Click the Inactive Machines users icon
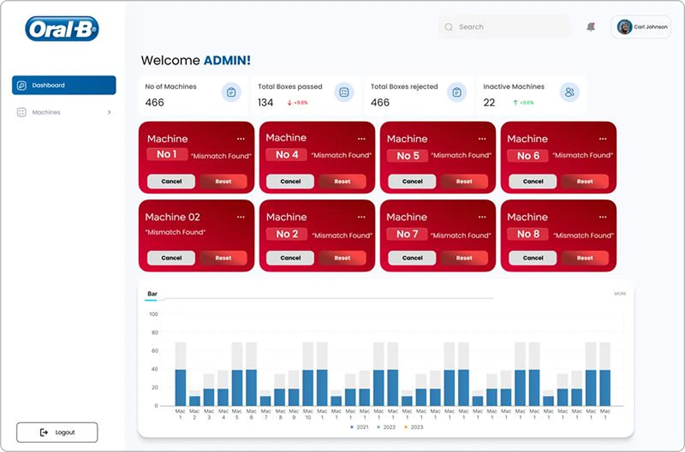 569,92
